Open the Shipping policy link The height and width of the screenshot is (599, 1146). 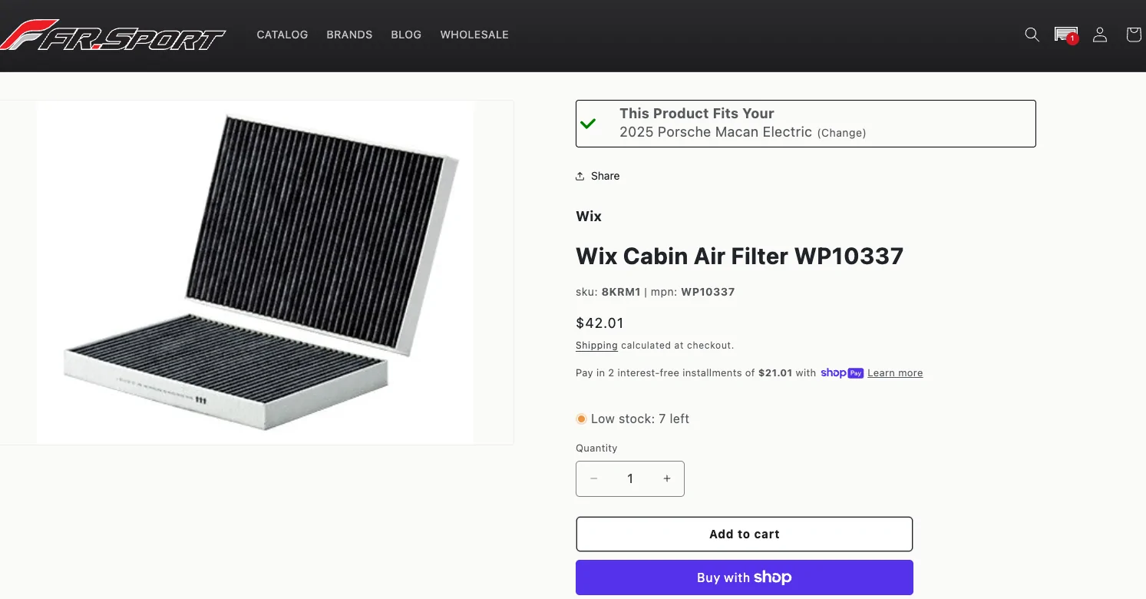pos(596,345)
